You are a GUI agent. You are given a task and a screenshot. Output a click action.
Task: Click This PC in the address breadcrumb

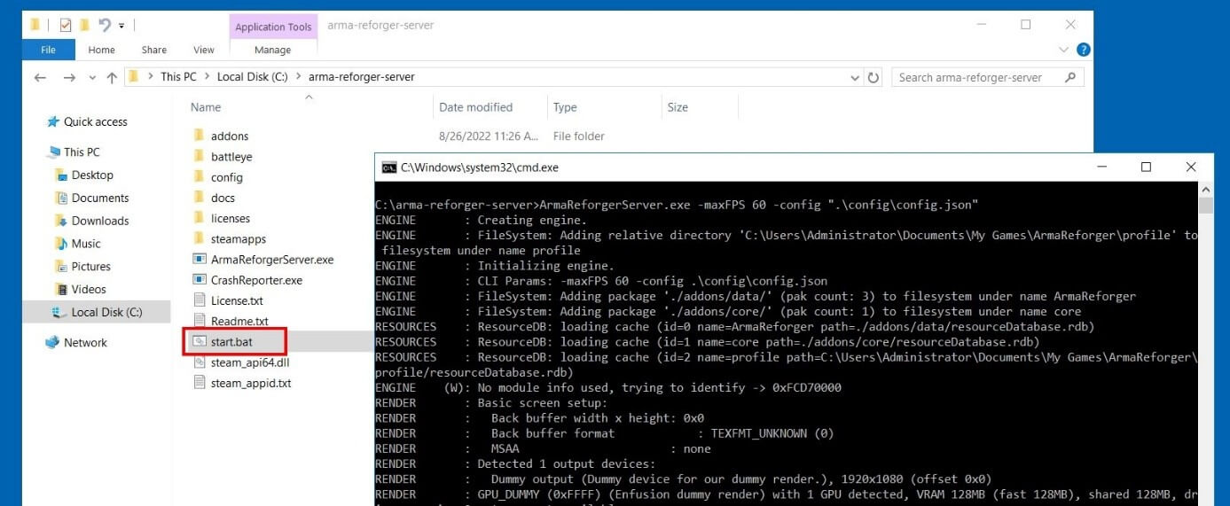coord(178,77)
